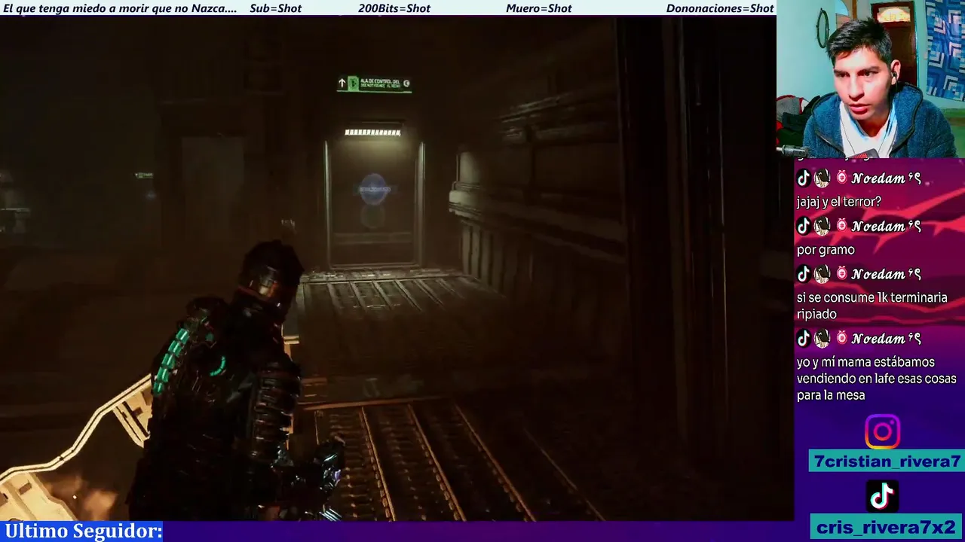Click the Instagram logo icon
The image size is (965, 542).
point(882,431)
